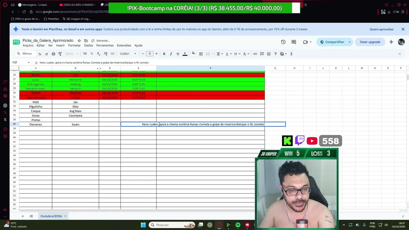Open Spotify from the taskbar
Screen dimensions: 409x230
pos(238,225)
